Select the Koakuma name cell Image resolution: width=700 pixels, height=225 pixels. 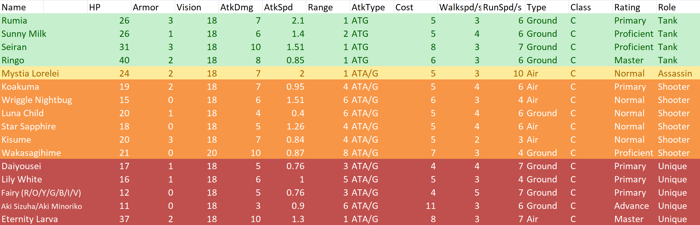pyautogui.click(x=20, y=87)
